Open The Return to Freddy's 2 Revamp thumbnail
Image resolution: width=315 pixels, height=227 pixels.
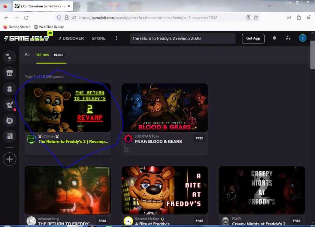(x=68, y=108)
